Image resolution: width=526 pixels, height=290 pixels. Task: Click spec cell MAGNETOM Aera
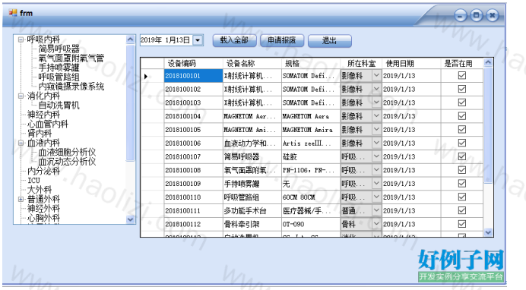(311, 116)
